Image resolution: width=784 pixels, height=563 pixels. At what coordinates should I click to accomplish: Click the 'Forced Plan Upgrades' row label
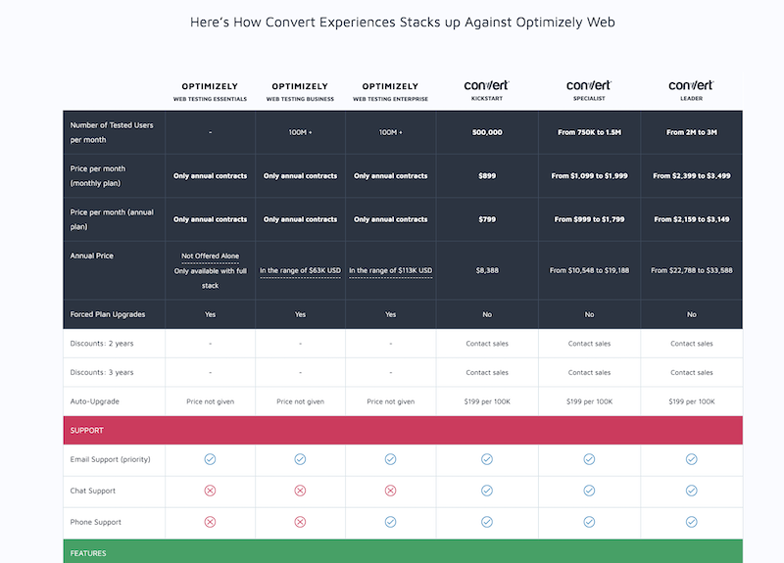108,314
